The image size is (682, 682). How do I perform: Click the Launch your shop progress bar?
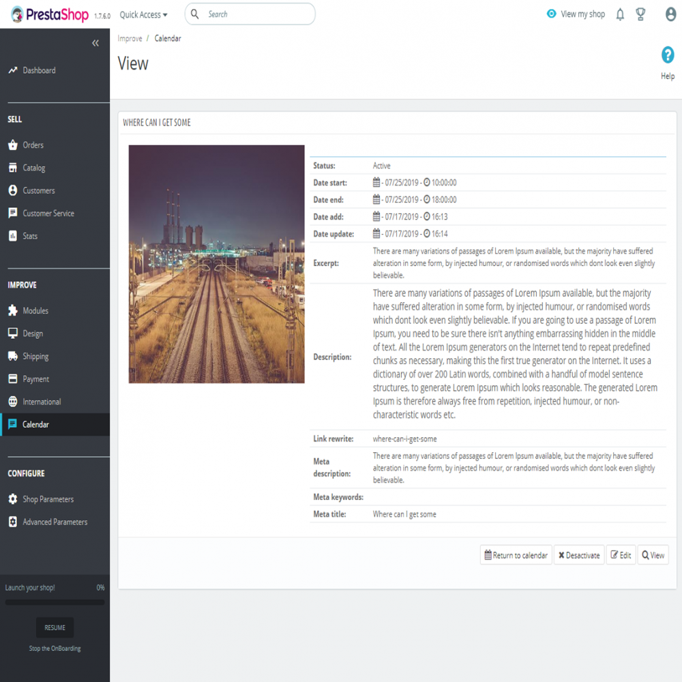(x=55, y=602)
